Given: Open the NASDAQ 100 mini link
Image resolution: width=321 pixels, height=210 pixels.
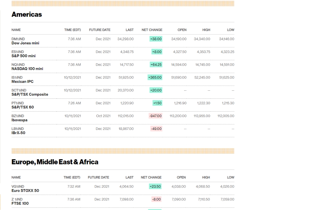Looking at the screenshot, I should click(27, 69).
